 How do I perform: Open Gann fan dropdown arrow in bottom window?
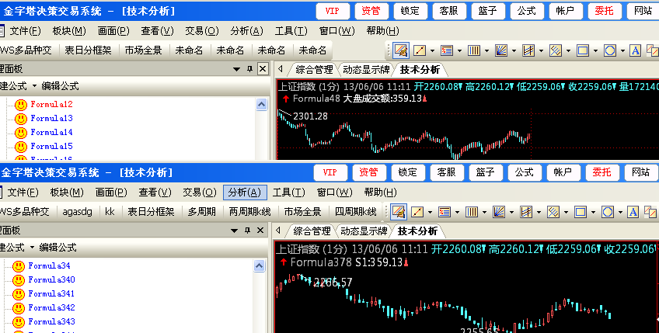[x=511, y=213]
